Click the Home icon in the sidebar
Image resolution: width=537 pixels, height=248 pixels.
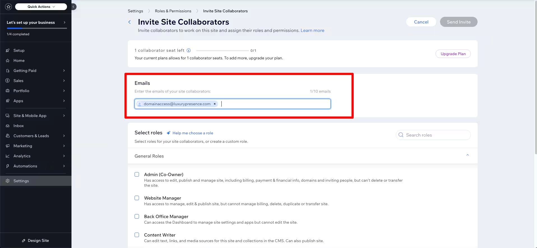[8, 60]
